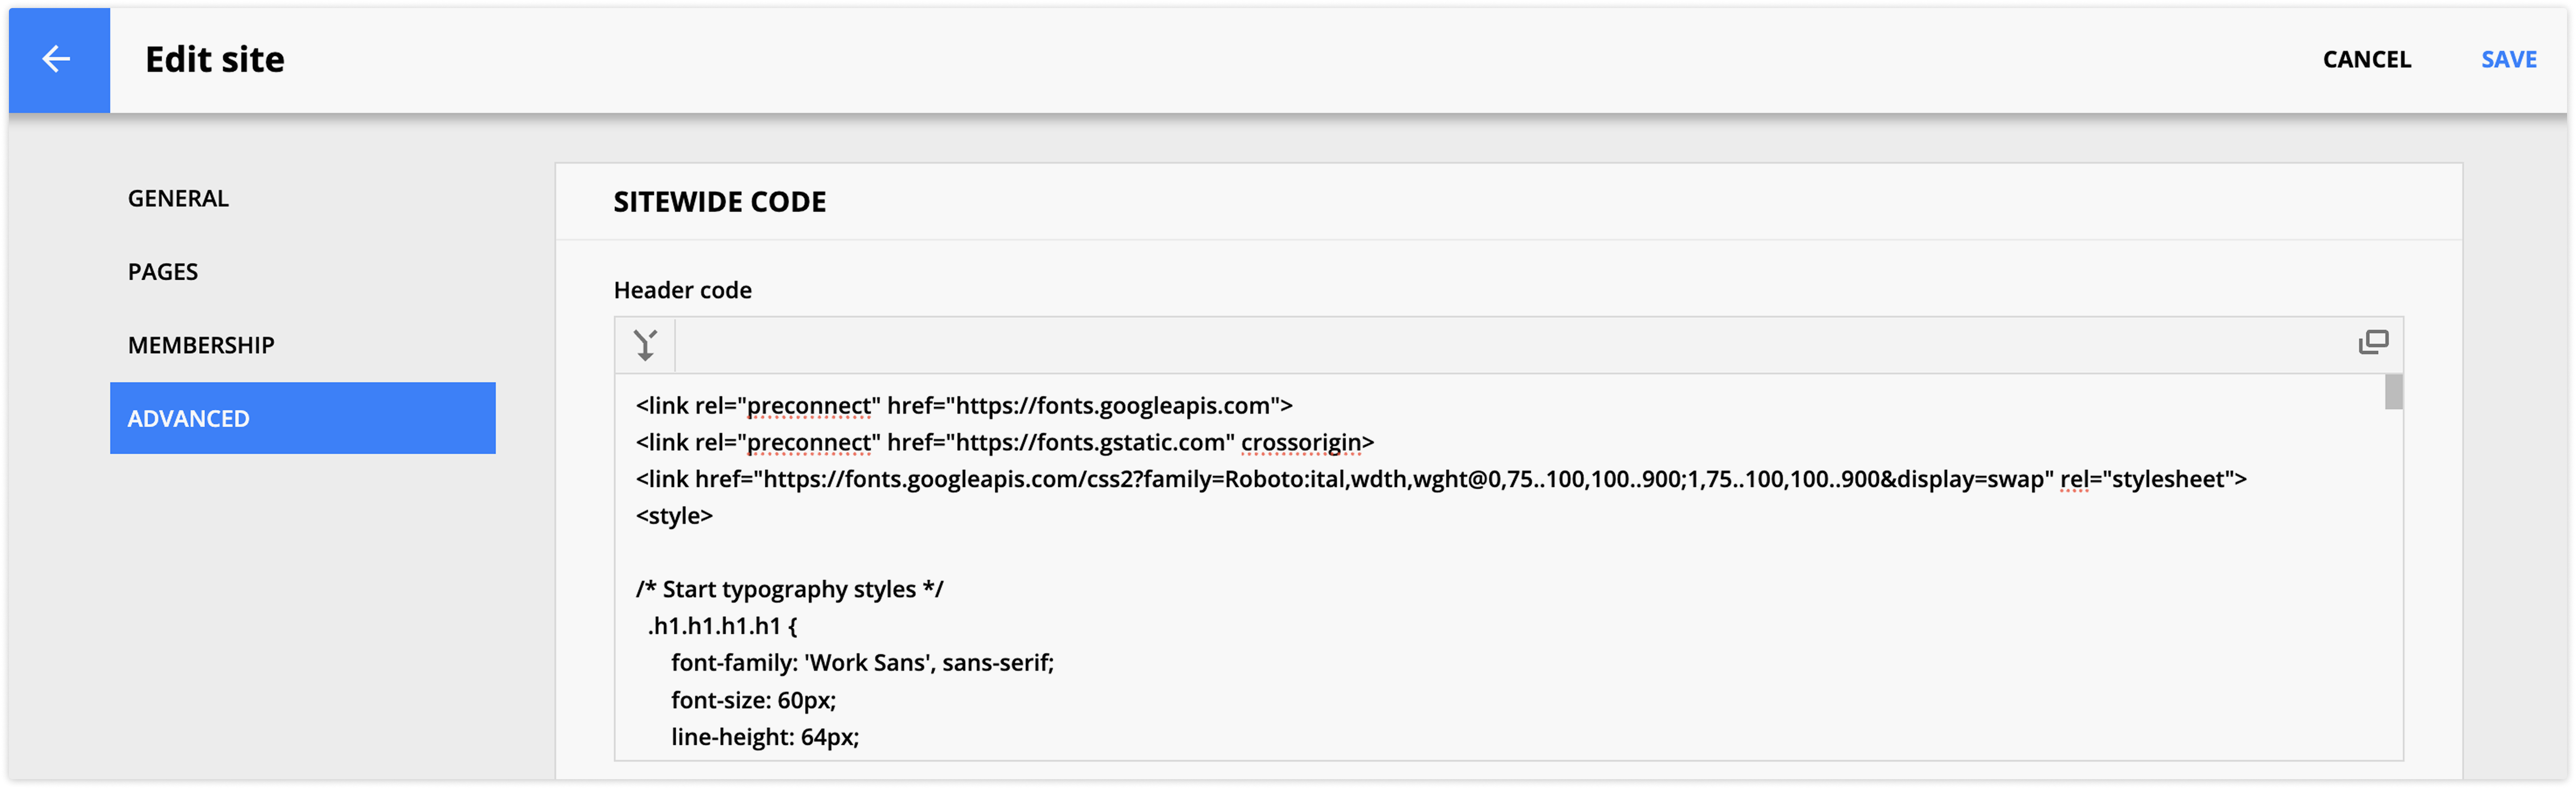Open the PAGES section
The height and width of the screenshot is (789, 2576).
tap(163, 272)
